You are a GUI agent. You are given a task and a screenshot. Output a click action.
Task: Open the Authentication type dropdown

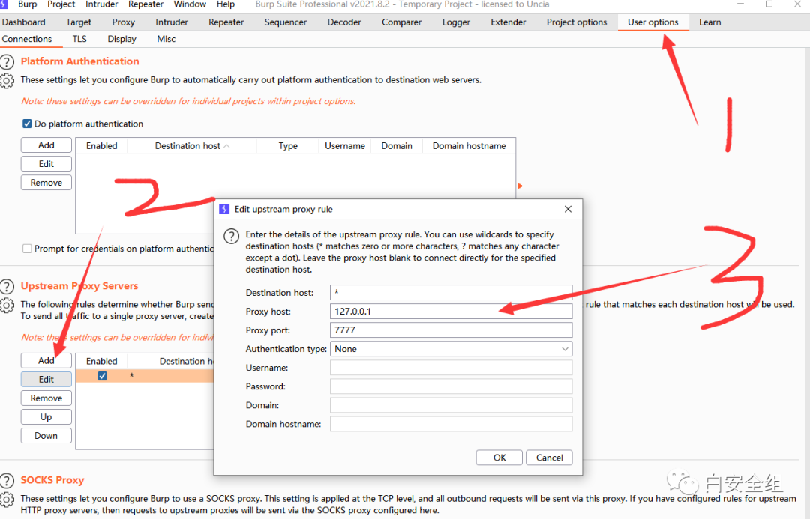pos(451,349)
